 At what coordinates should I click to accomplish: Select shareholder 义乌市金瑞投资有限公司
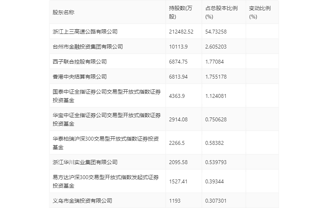click(82, 201)
